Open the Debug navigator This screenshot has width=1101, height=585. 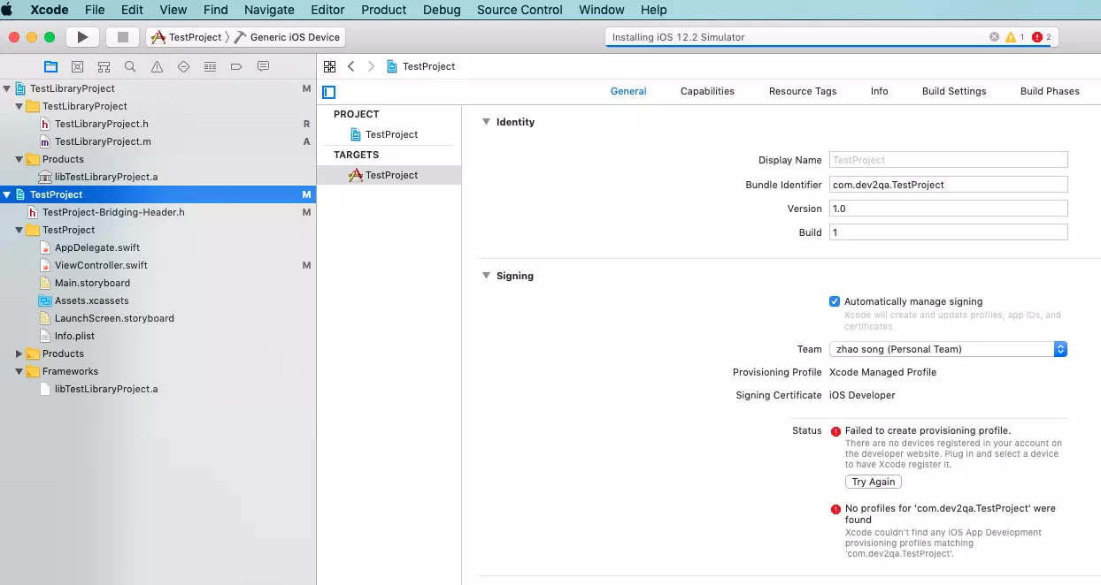click(x=210, y=66)
